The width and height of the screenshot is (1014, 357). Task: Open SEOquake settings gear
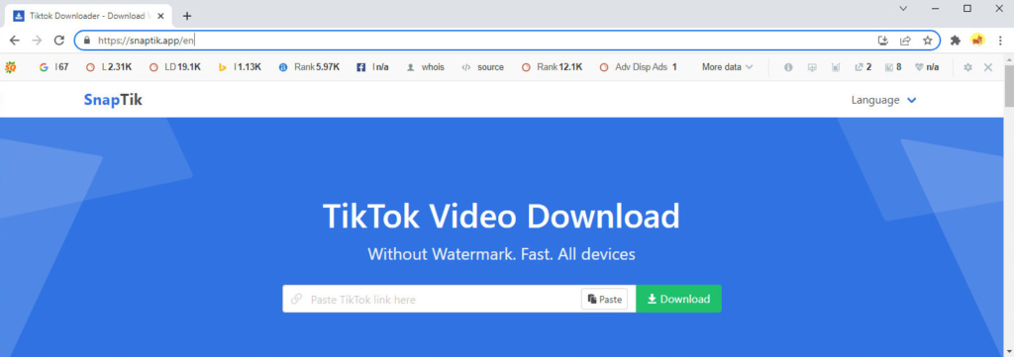pos(967,66)
